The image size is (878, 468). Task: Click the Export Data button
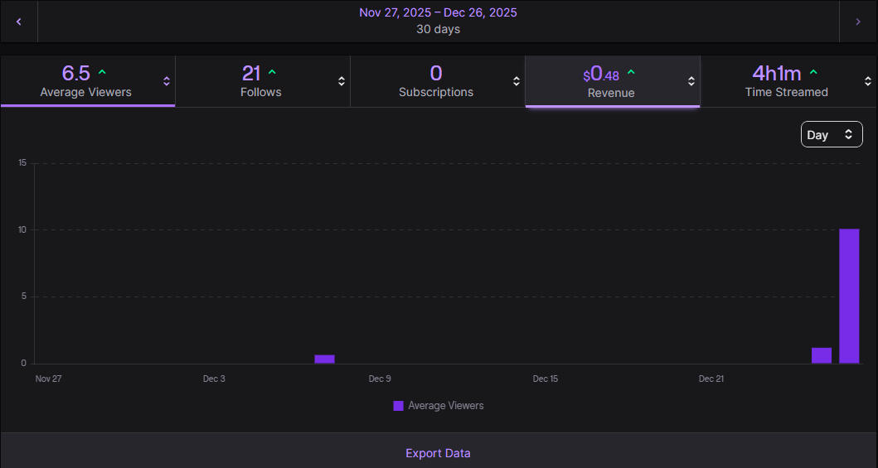438,453
